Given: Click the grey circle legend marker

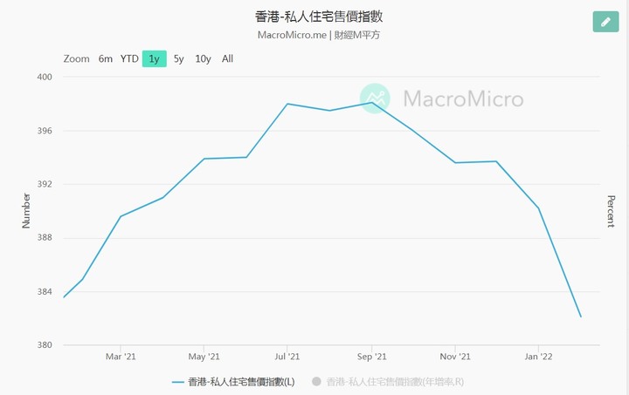Looking at the screenshot, I should 316,381.
